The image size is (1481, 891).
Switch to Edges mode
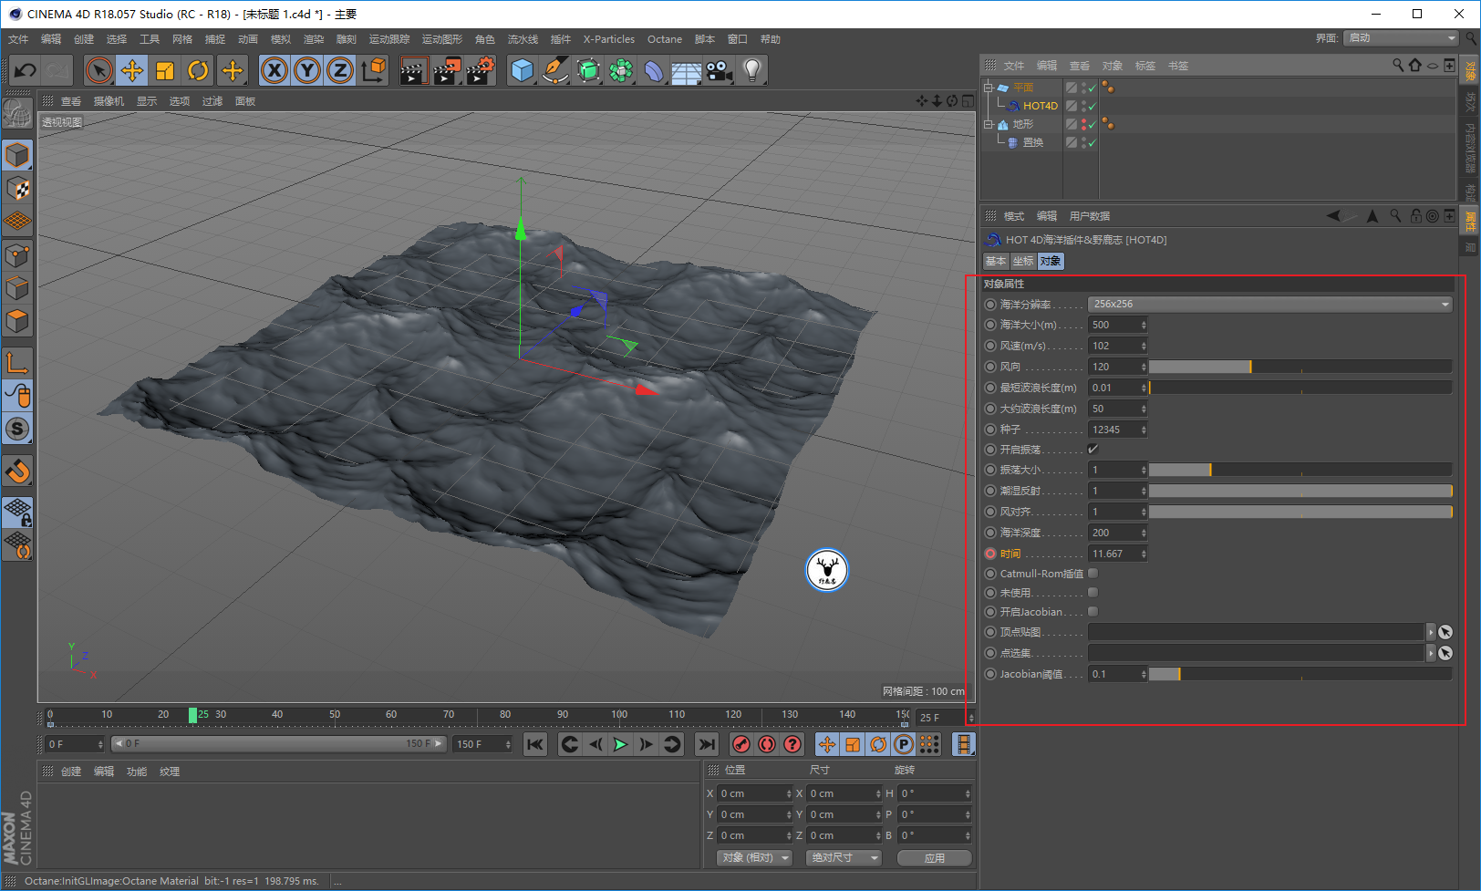(17, 288)
